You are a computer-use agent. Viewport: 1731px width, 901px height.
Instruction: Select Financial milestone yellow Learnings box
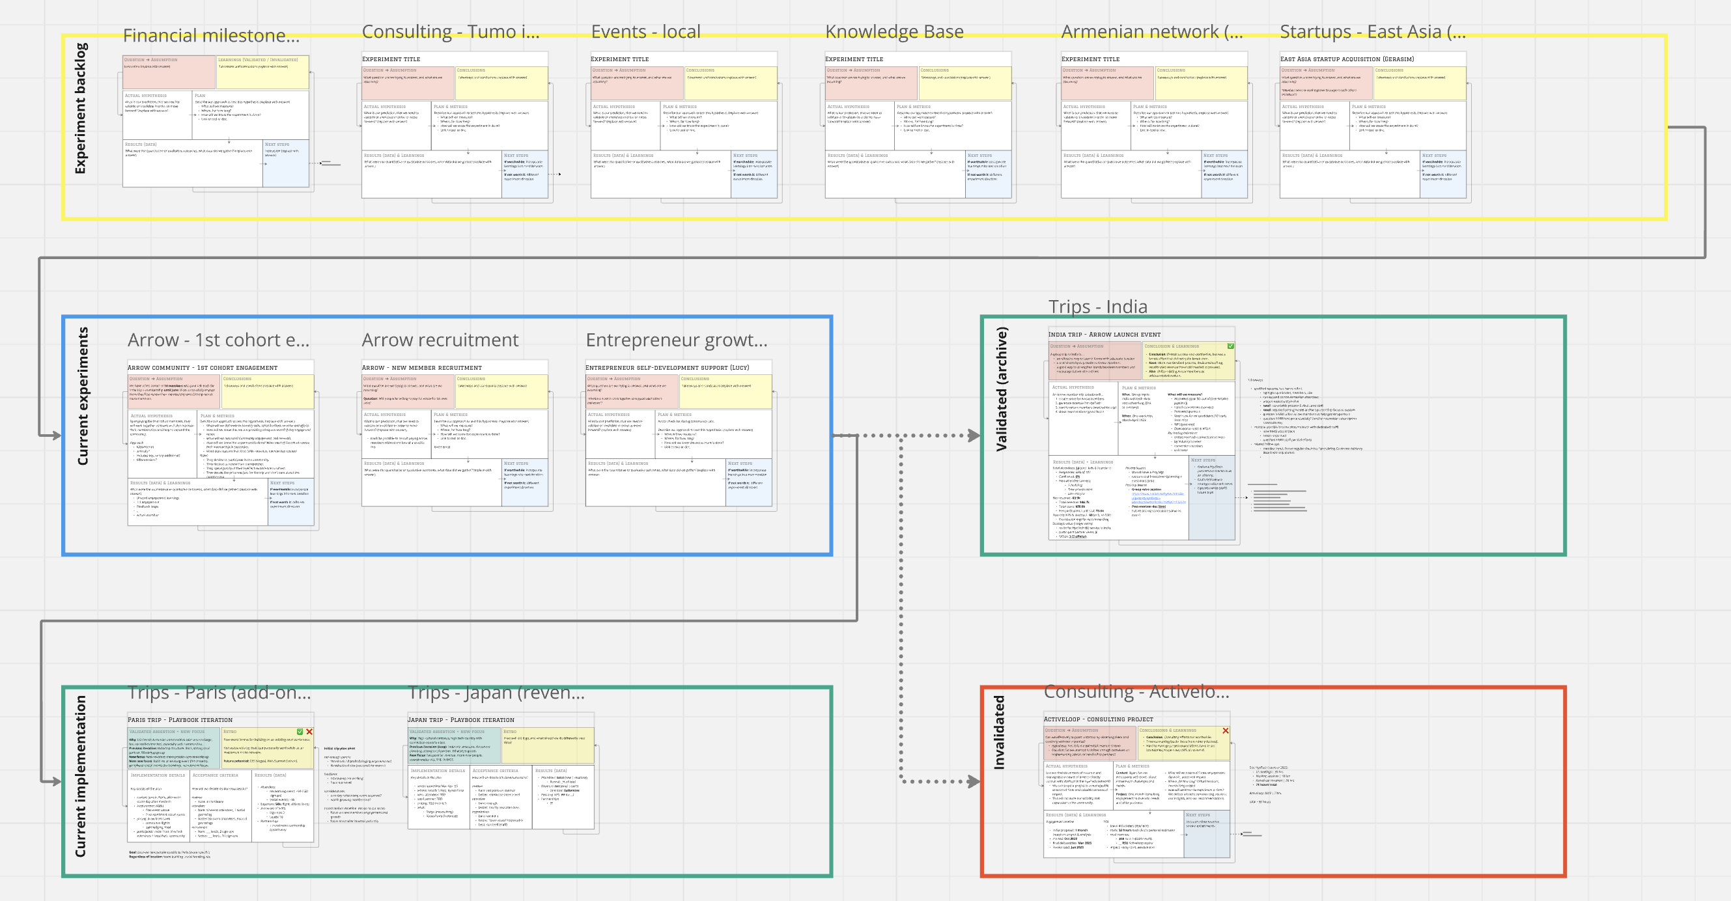tap(262, 72)
